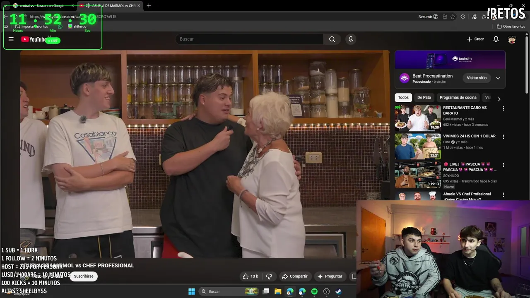
Task: Click the Suscribirse button
Action: point(84,276)
